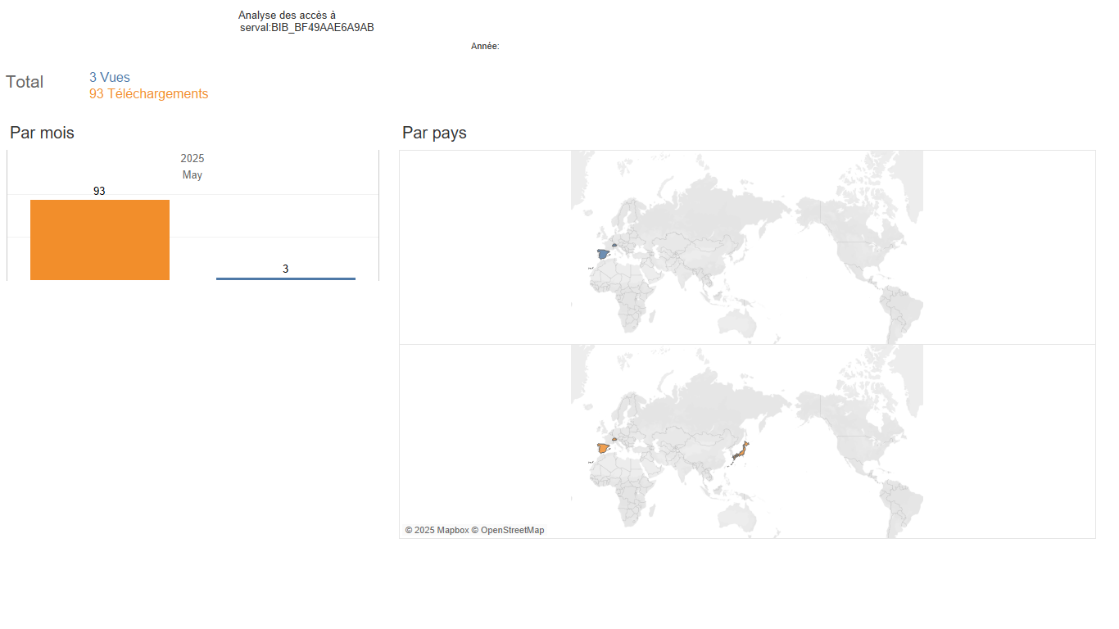Open the OpenStreetMap attribution link
This screenshot has width=1119, height=629.
coord(508,530)
